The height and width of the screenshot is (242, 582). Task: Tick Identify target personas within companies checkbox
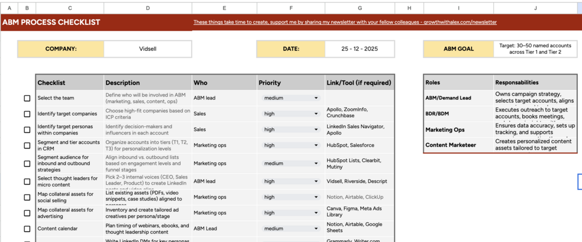coord(27,130)
